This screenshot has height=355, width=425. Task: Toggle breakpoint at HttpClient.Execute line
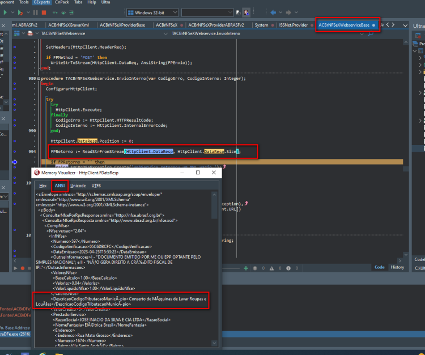[x=15, y=110]
